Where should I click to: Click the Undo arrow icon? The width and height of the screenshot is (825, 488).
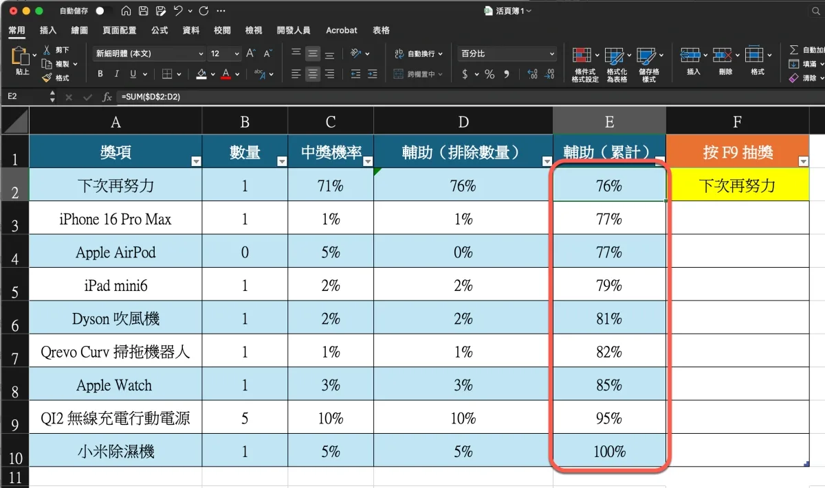click(x=179, y=11)
